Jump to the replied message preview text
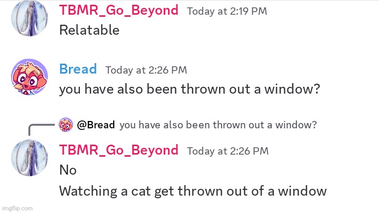Viewport: 379px width, 213px height. click(218, 125)
